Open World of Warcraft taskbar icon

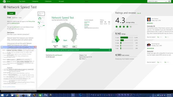tap(34, 95)
